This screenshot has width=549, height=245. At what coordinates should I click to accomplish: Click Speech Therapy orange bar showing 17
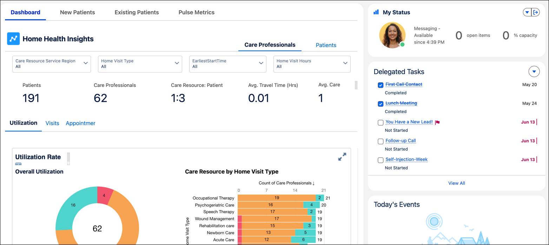click(272, 212)
